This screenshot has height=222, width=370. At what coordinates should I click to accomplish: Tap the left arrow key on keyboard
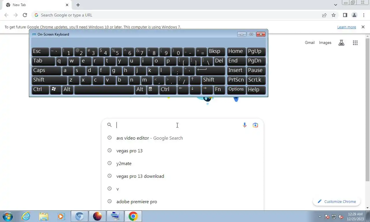point(183,90)
